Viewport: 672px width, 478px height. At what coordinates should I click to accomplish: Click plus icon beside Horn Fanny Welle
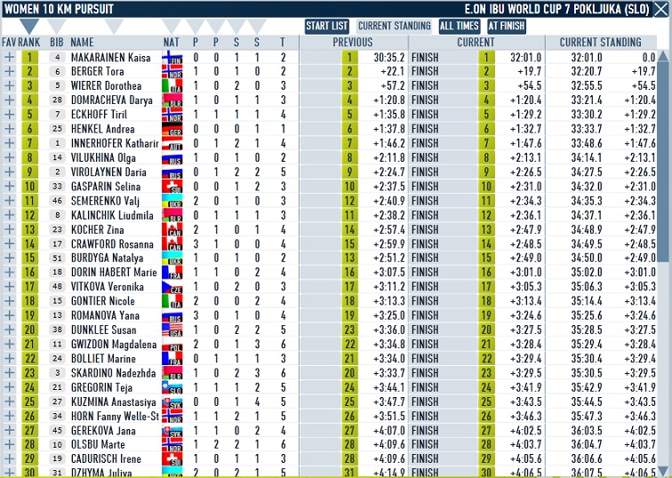(x=9, y=416)
